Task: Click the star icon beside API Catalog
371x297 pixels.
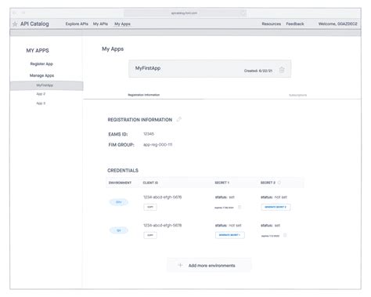Action: [x=15, y=24]
